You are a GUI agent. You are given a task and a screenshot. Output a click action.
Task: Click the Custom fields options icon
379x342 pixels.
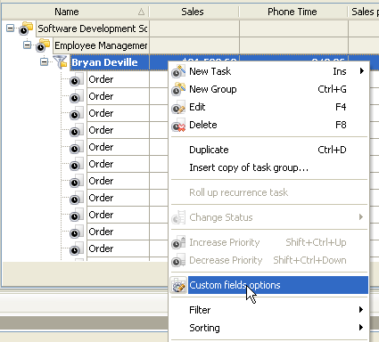coord(178,285)
